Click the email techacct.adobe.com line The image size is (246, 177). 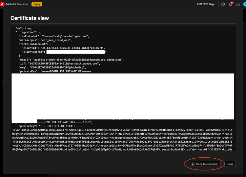(71, 60)
